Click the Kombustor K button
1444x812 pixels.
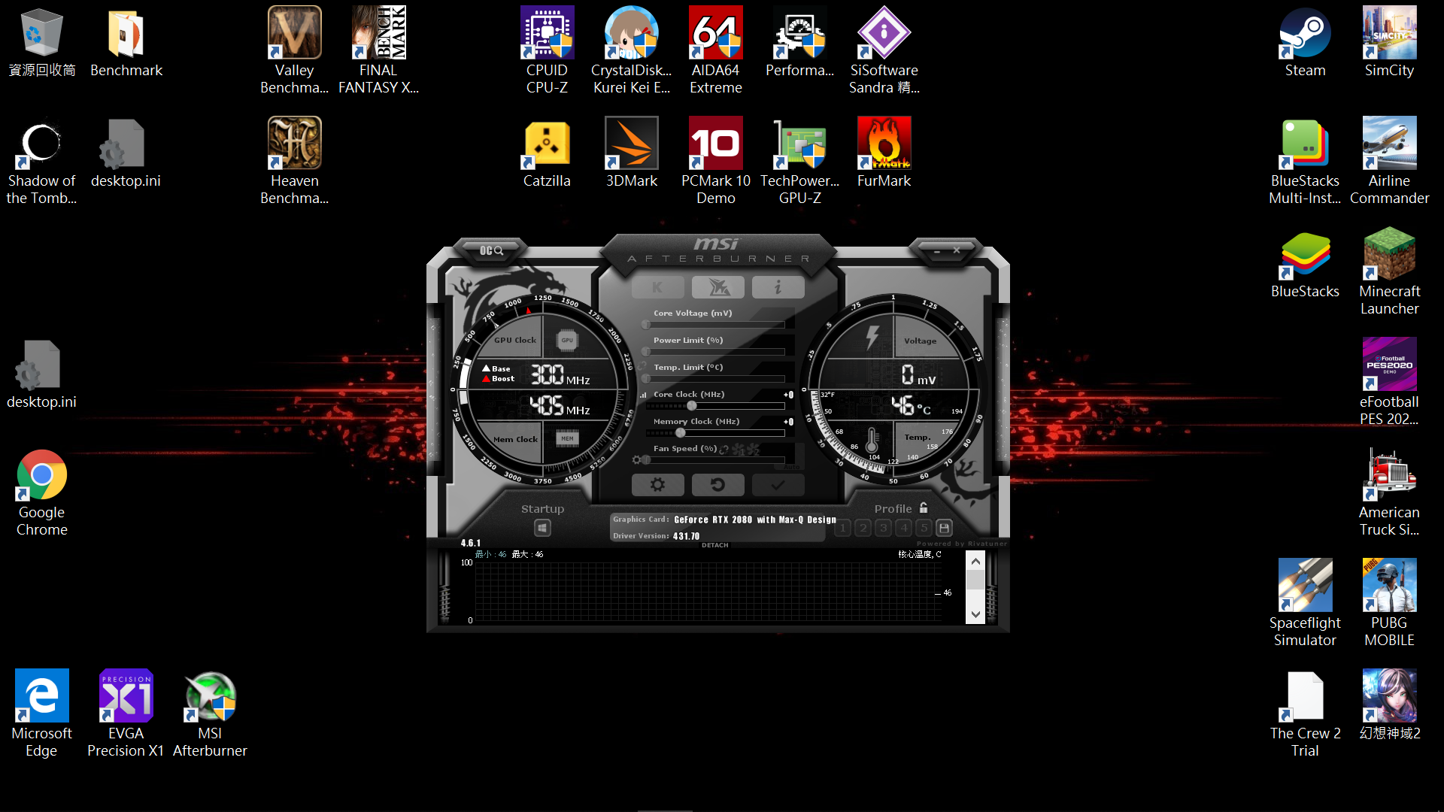pos(657,286)
